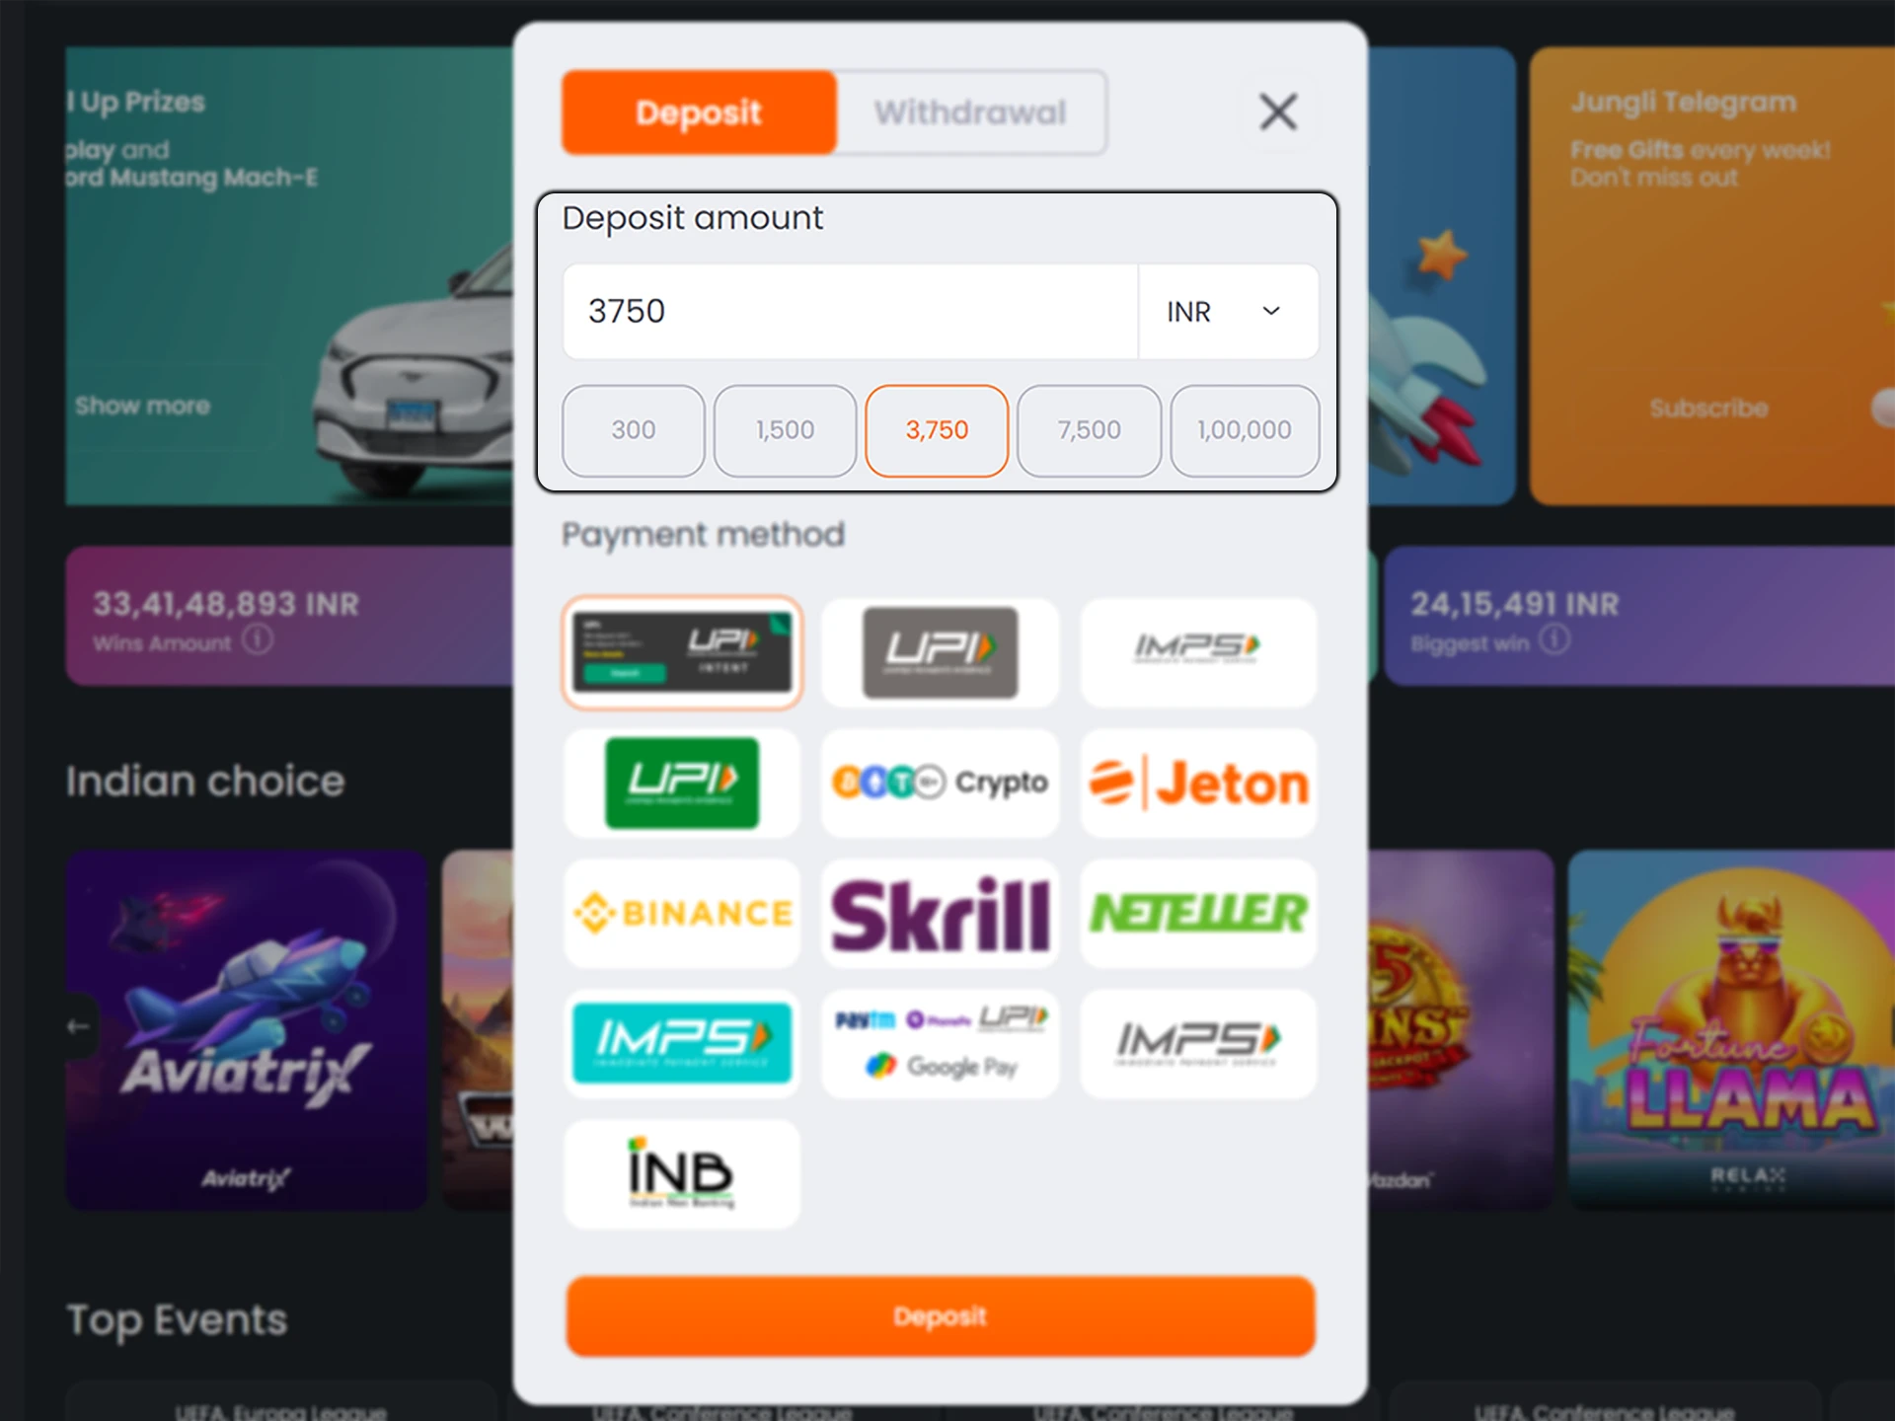Close the deposit modal dialog
This screenshot has width=1895, height=1421.
1276,112
